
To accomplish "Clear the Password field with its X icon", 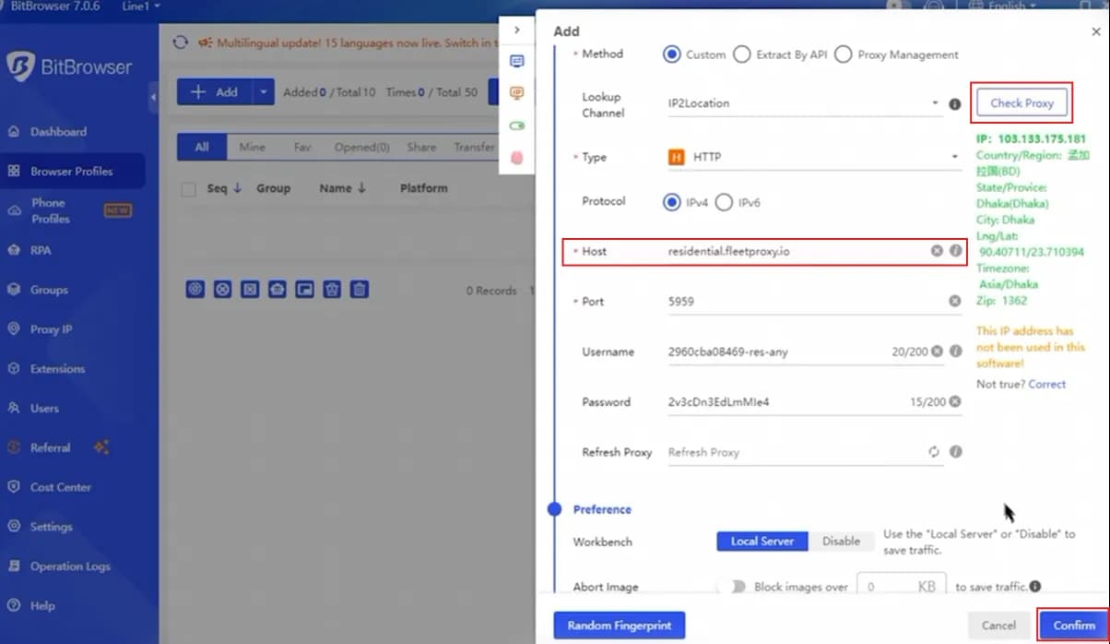I will [955, 402].
